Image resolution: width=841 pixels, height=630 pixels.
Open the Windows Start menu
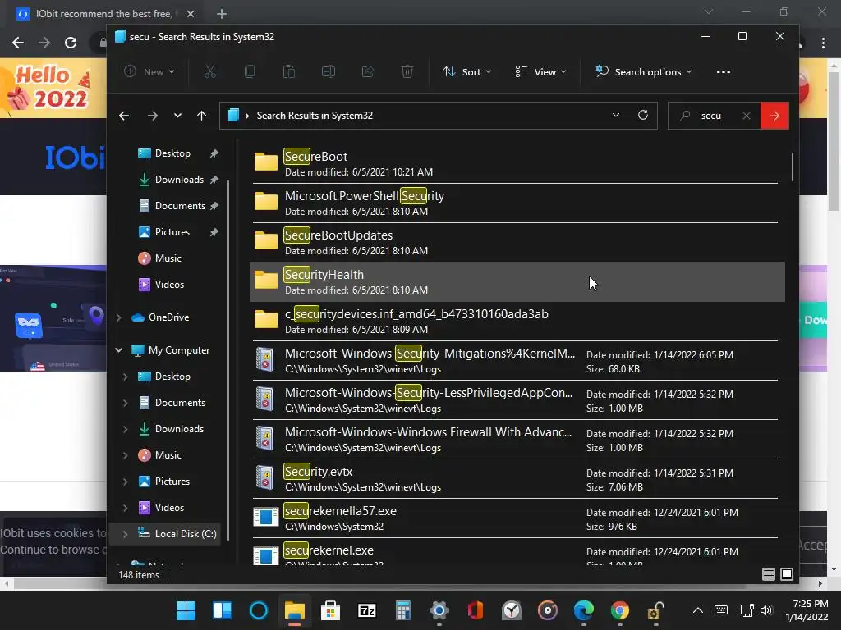[x=186, y=610]
